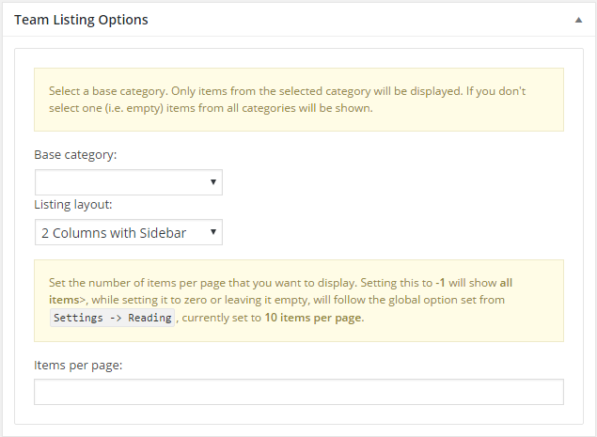Screen dimensions: 597x437
Task: Click the bold 10 items per page text
Action: point(313,318)
